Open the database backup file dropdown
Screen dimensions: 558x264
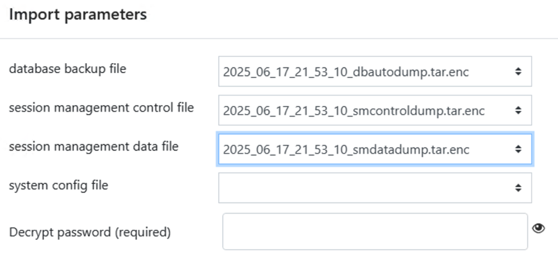point(374,73)
